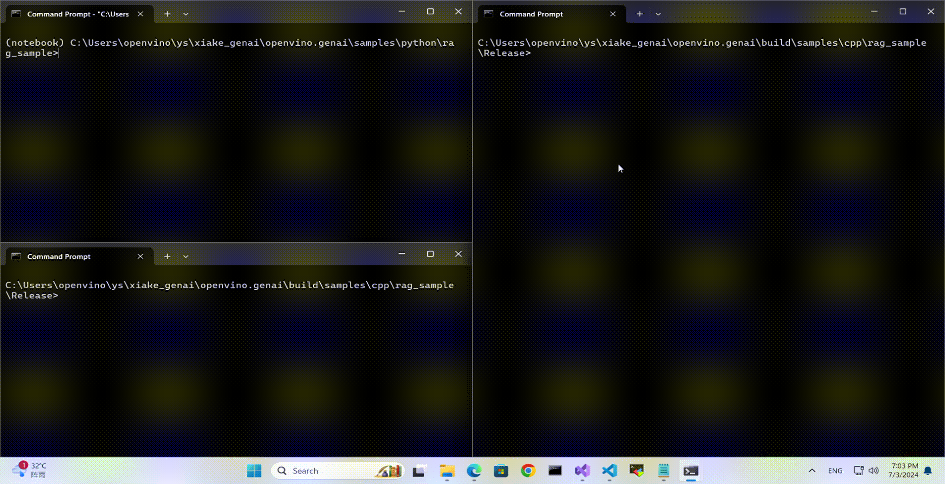Image resolution: width=945 pixels, height=484 pixels.
Task: Close the bottom-left Command Prompt window
Action: pyautogui.click(x=458, y=254)
